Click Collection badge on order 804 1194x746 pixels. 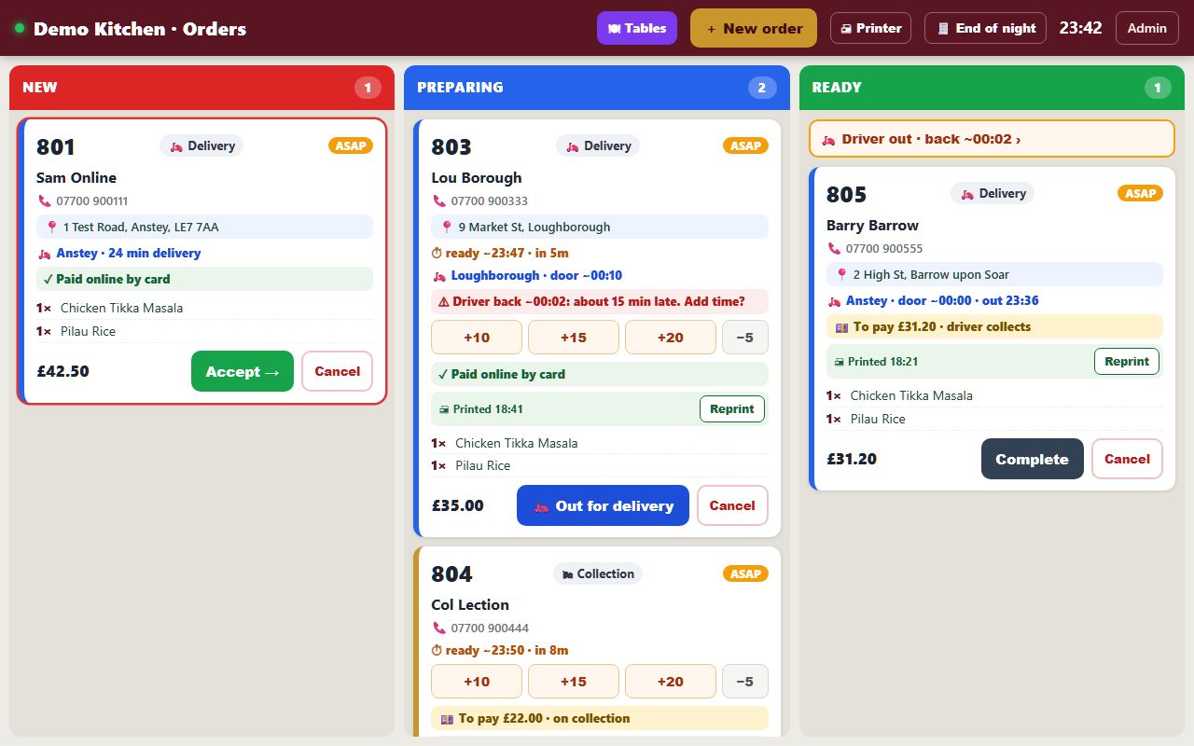598,573
